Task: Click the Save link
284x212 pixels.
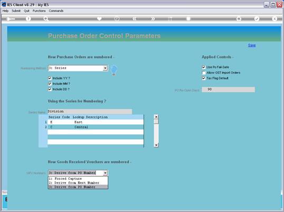Action: tap(252, 45)
